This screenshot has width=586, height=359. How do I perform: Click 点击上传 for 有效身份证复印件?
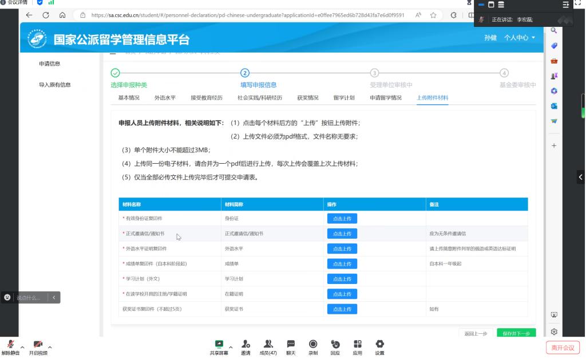point(342,218)
